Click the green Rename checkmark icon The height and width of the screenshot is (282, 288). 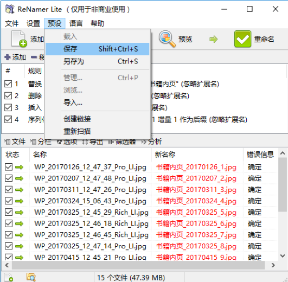[242, 39]
